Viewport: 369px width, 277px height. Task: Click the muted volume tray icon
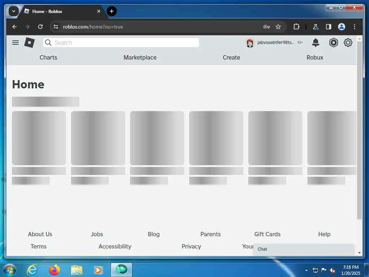(x=333, y=270)
